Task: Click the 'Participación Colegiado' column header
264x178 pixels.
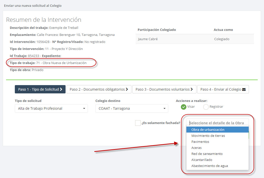Action: coord(157,30)
